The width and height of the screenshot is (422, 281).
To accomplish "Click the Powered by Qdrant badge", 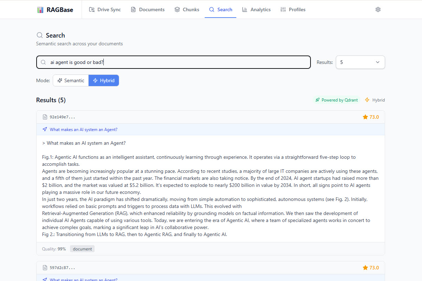I will point(337,100).
